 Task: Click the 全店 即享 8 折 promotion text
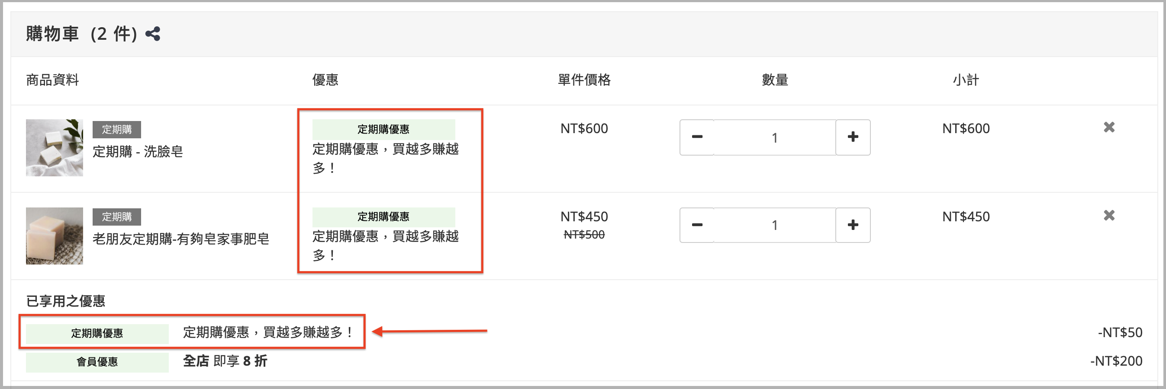click(x=225, y=361)
